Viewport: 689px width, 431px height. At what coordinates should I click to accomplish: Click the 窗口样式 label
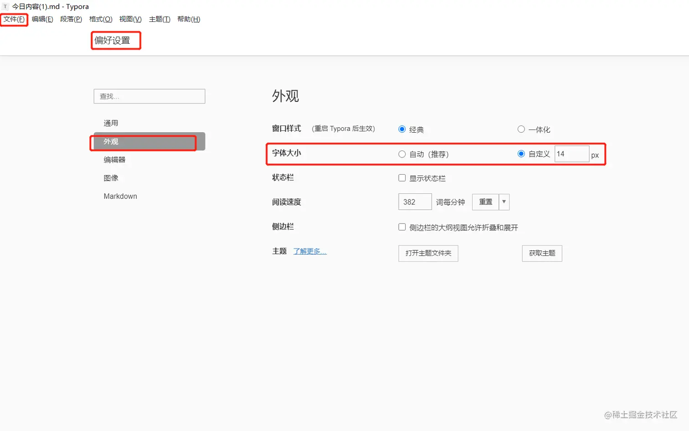(287, 129)
